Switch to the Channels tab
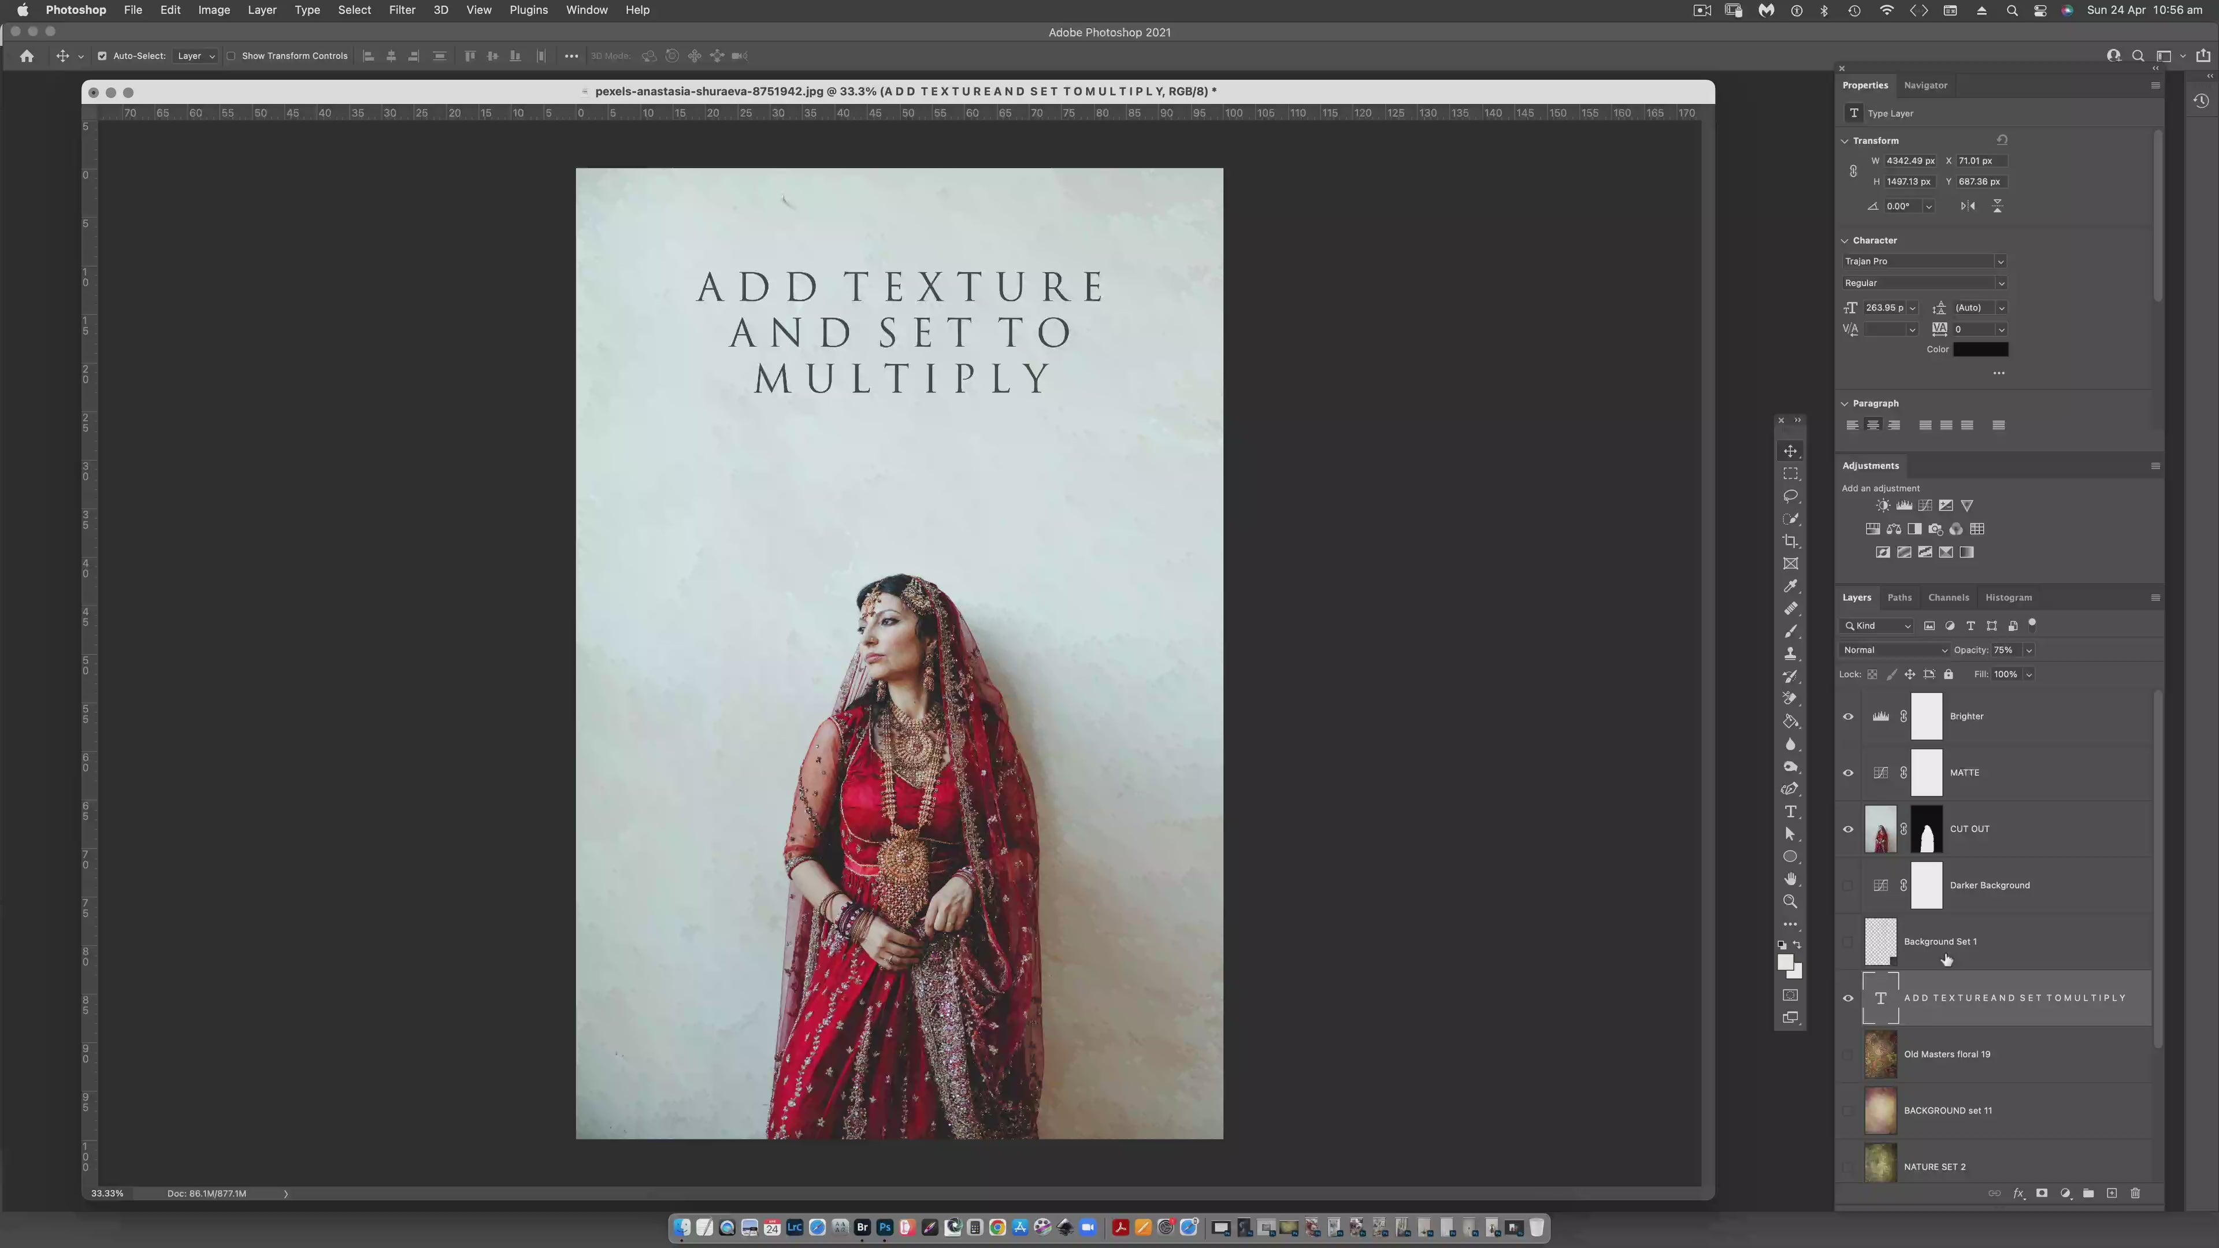 (x=1947, y=598)
